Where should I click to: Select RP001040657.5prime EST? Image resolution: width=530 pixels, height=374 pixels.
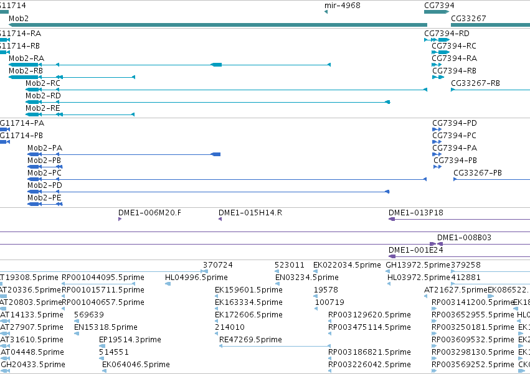tap(63, 309)
